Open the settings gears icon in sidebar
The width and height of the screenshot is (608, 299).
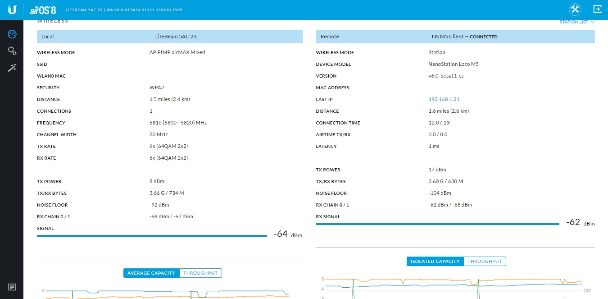tap(12, 51)
